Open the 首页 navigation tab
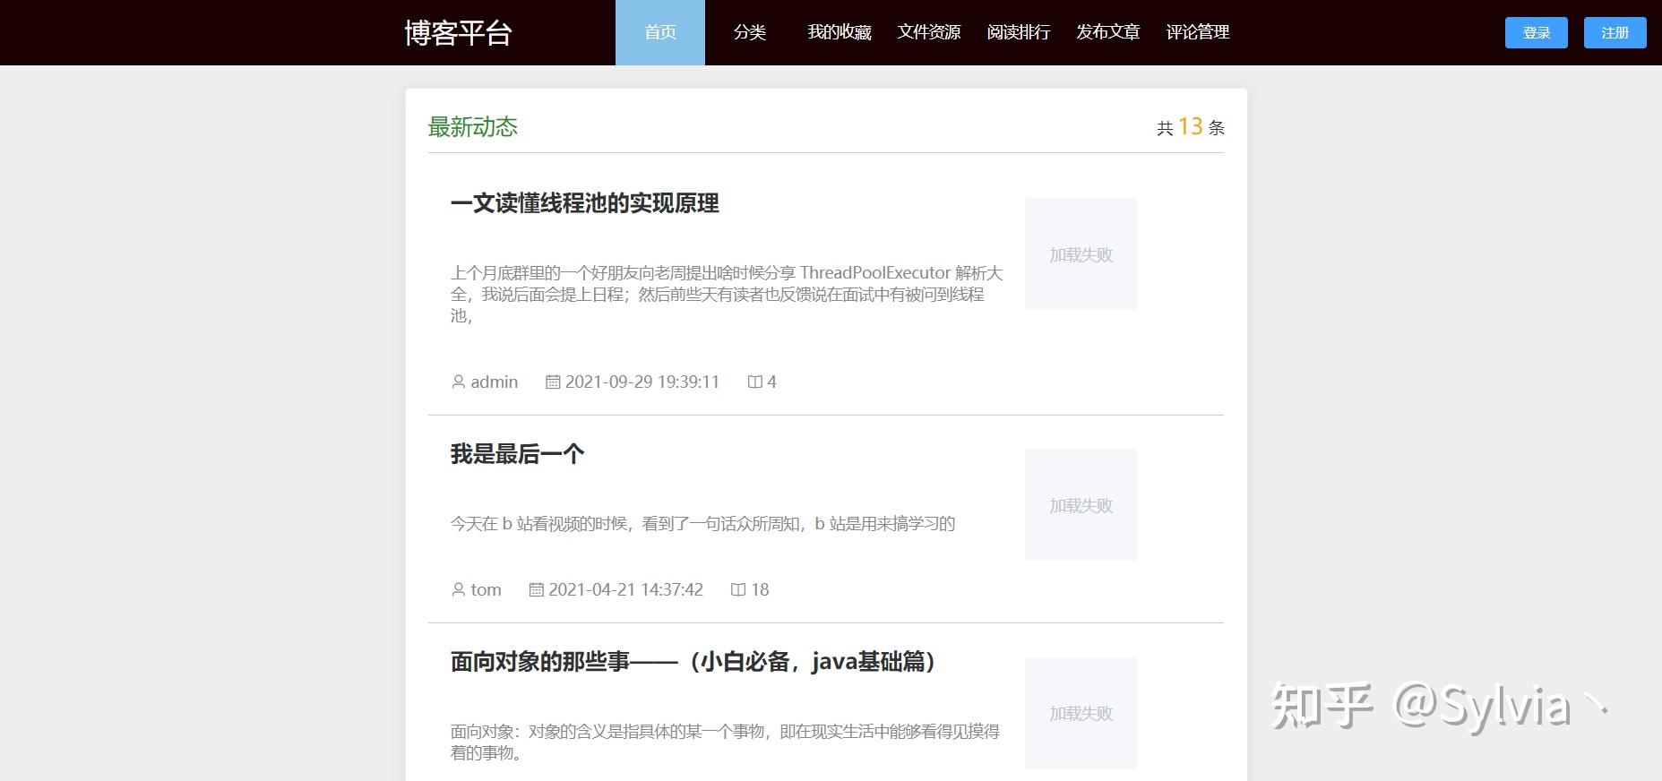1662x781 pixels. (660, 32)
